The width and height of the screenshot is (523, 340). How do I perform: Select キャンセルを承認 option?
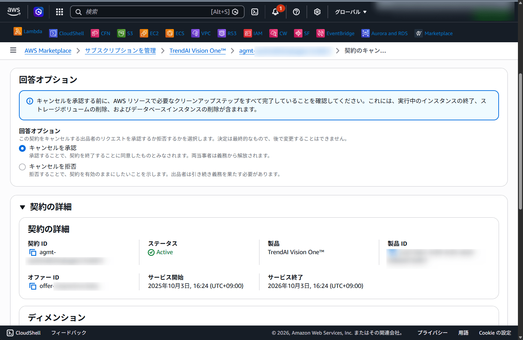[x=22, y=148]
